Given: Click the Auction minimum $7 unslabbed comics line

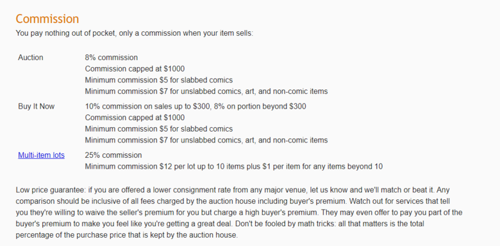Looking at the screenshot, I should (206, 91).
